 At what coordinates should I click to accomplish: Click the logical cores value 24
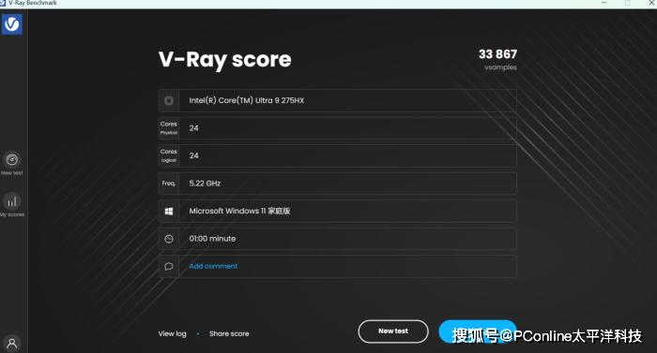(x=193, y=155)
